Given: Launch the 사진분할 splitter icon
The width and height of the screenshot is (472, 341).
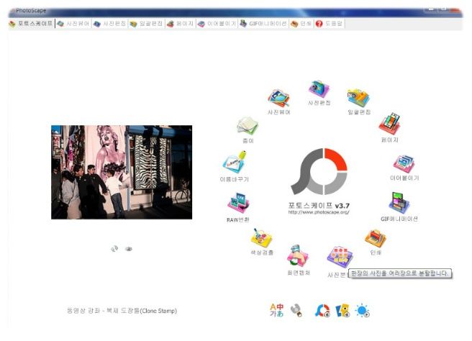Looking at the screenshot, I should 340,258.
